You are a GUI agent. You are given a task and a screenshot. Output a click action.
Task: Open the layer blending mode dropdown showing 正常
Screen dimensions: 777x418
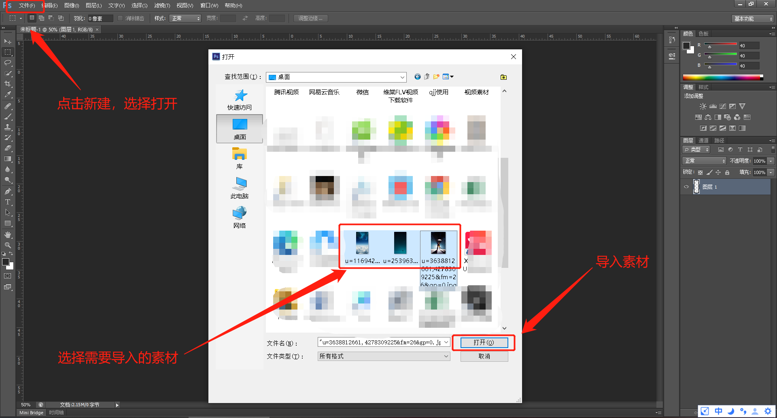click(x=704, y=161)
